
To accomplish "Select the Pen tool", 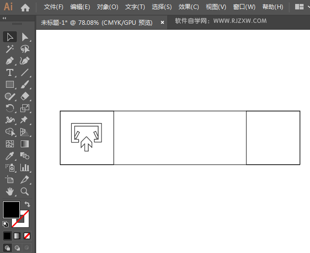I will (x=10, y=61).
